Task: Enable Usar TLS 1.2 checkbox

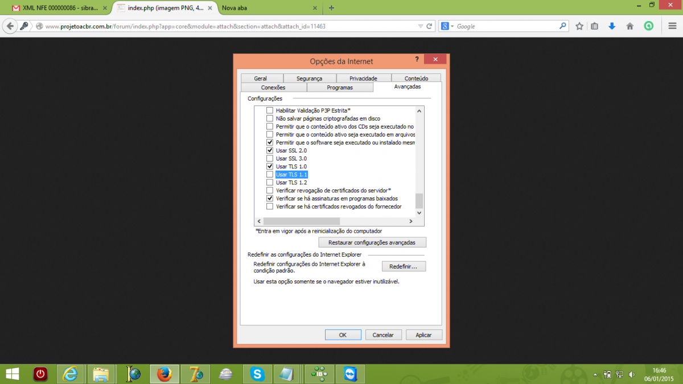Action: pyautogui.click(x=270, y=183)
